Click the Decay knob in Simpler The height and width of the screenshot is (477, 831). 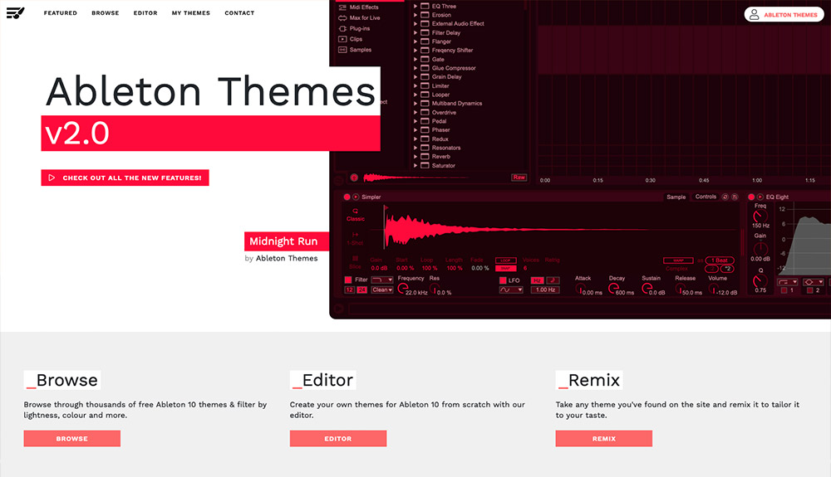[x=613, y=288]
